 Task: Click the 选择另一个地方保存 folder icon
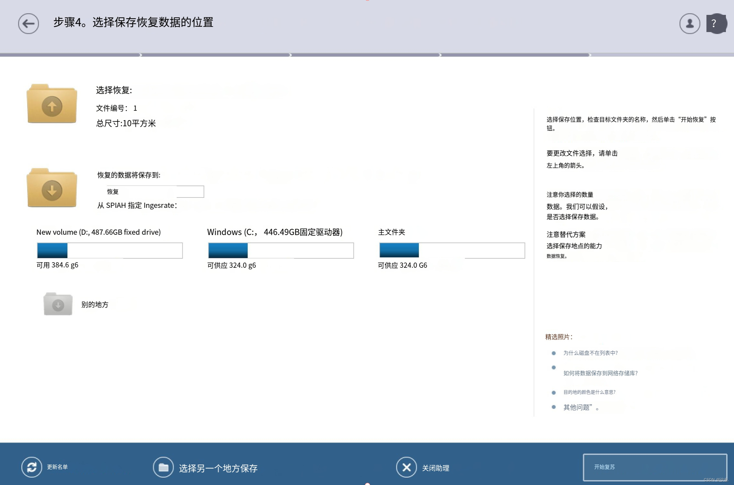point(163,467)
